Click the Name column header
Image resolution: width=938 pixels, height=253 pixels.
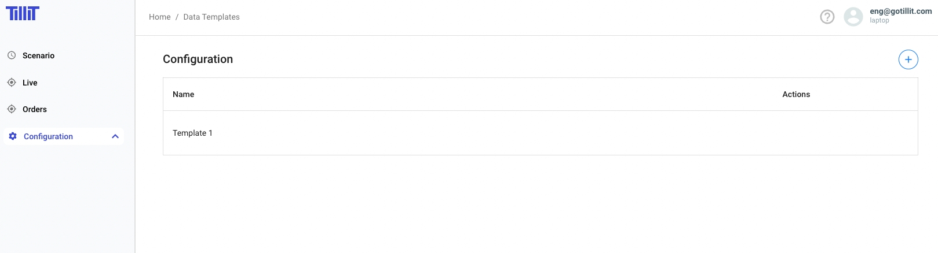183,94
